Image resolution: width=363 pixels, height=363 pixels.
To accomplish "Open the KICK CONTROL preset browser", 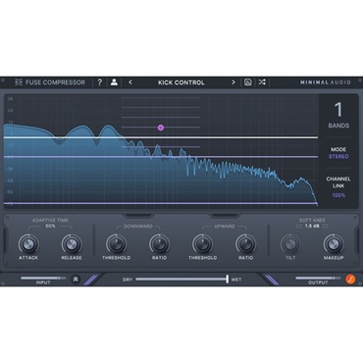I will 181,82.
